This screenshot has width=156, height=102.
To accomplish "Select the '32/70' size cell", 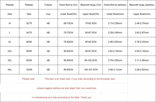I will click(29, 23).
